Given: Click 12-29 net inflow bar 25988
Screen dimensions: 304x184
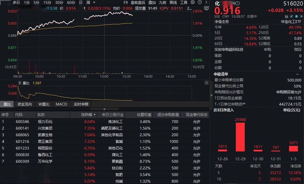Looking at the screenshot, I should coord(240,137).
